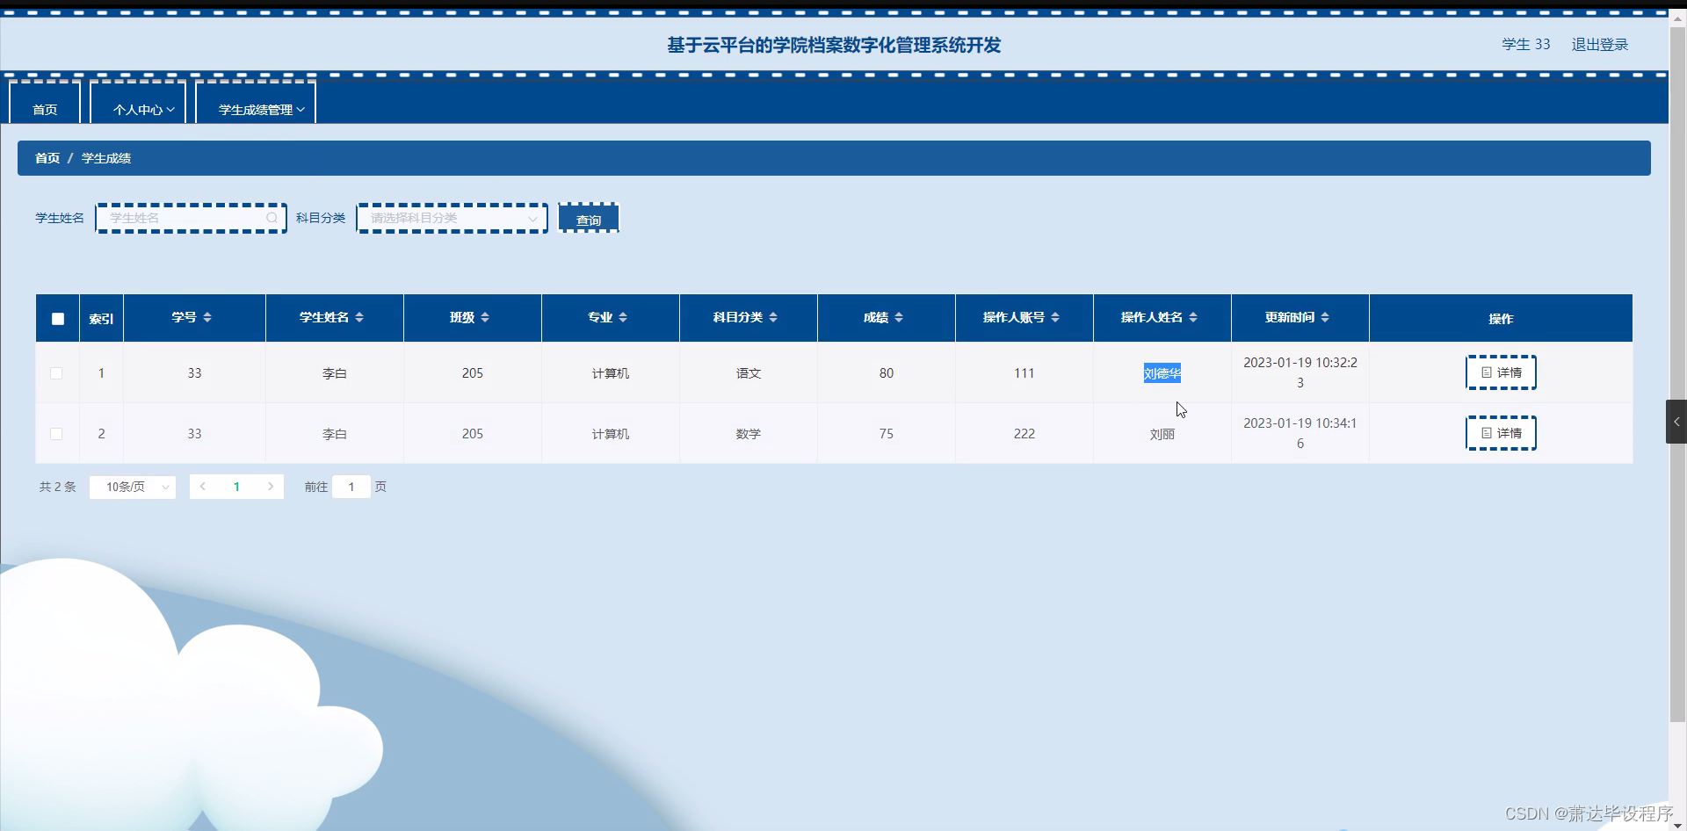Select page number 1 in pagination

[236, 487]
